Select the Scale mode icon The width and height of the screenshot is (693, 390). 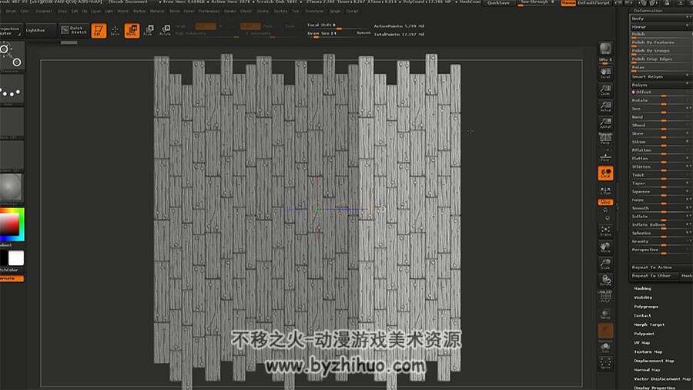(x=149, y=31)
